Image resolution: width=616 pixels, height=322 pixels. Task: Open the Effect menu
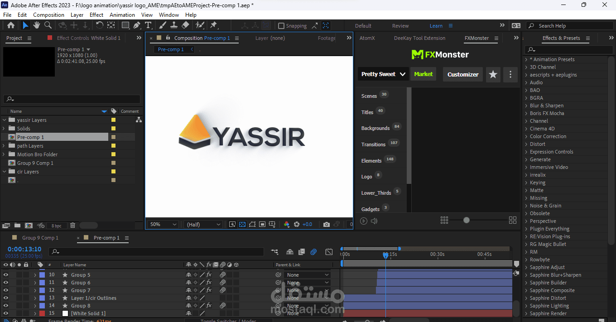click(96, 14)
